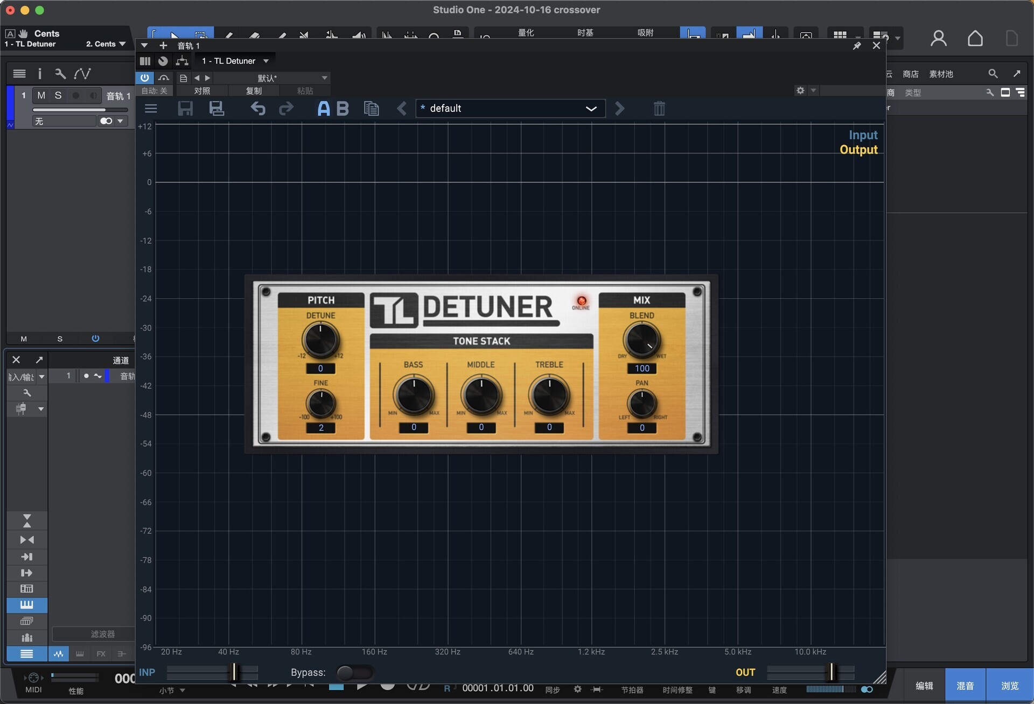Adjust the track 1 volume fader
Viewport: 1034px width, 704px height.
click(81, 110)
